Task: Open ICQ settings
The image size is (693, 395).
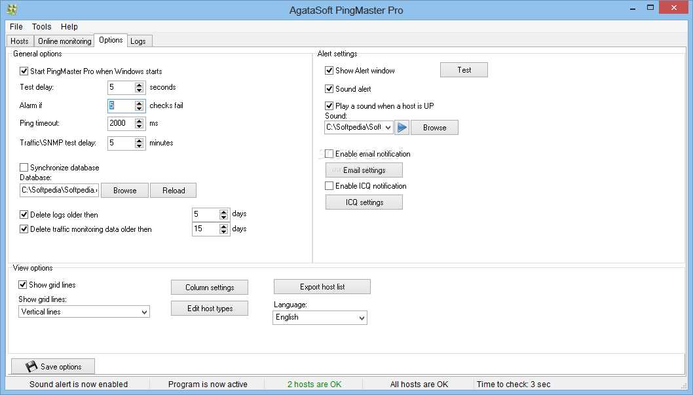Action: coord(364,202)
